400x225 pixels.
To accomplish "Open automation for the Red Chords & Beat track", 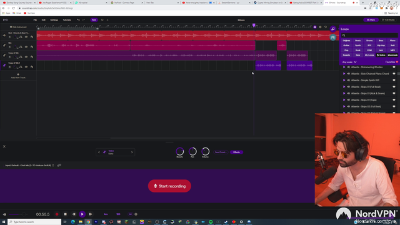I will click(32, 37).
